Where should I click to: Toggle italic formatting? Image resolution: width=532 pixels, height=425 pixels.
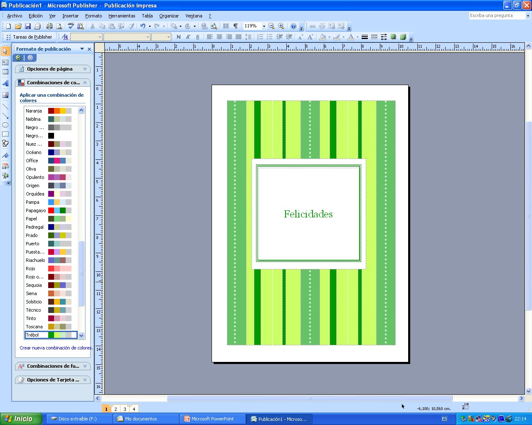[x=187, y=37]
